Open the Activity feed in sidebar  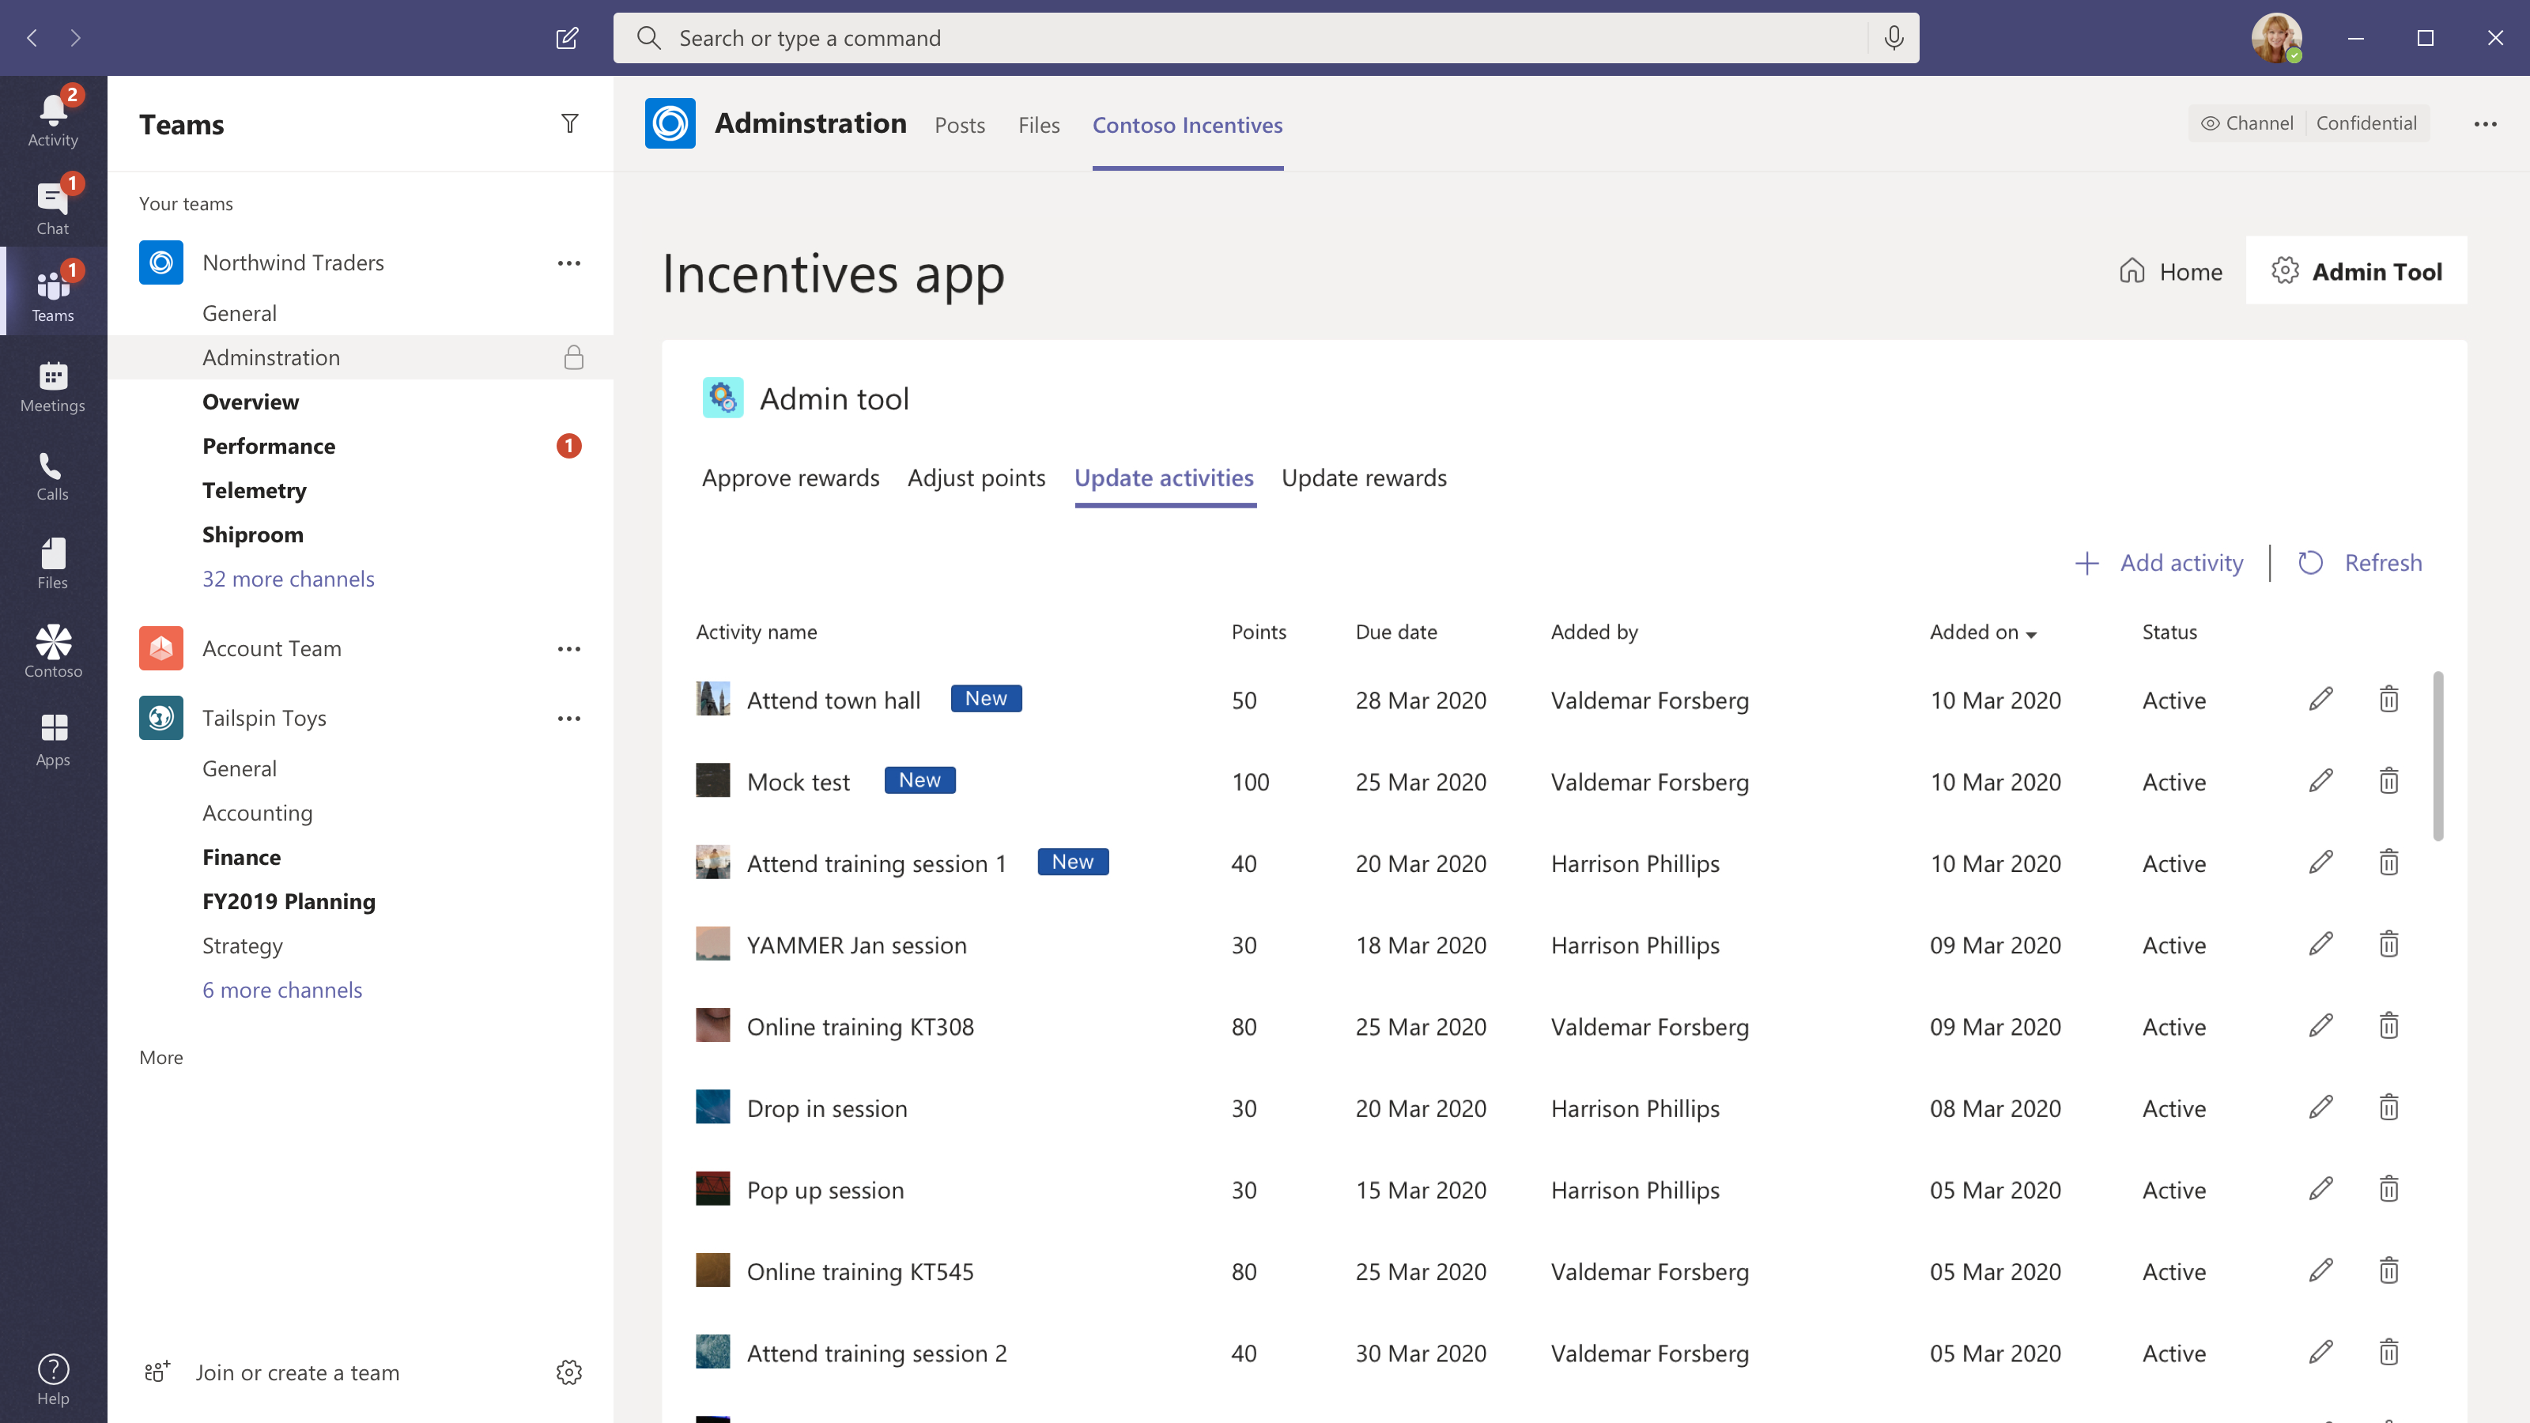coord(53,120)
